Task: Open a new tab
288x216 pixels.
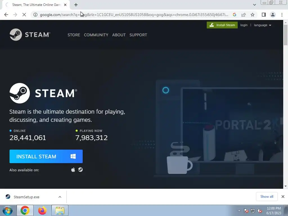Action: coord(76,5)
